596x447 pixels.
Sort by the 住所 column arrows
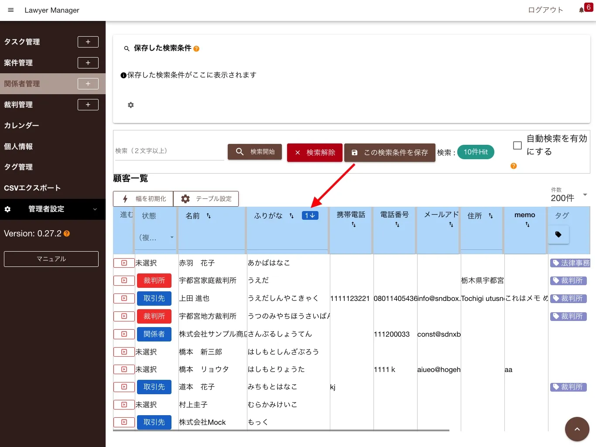(491, 216)
